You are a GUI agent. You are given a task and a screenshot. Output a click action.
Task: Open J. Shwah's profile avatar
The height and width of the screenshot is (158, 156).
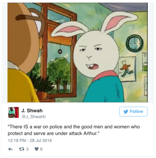click(13, 112)
